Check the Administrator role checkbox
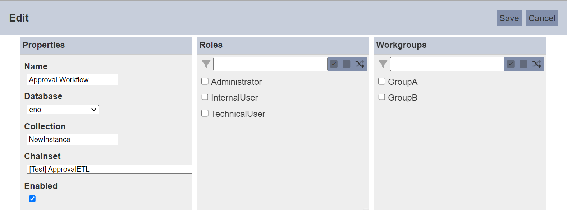Image resolution: width=567 pixels, height=213 pixels. (x=205, y=81)
